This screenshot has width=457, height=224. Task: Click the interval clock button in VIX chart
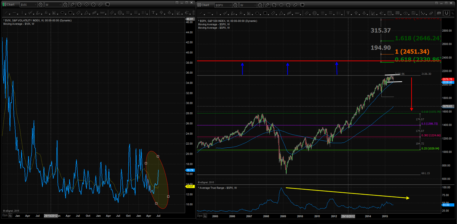(66, 5)
